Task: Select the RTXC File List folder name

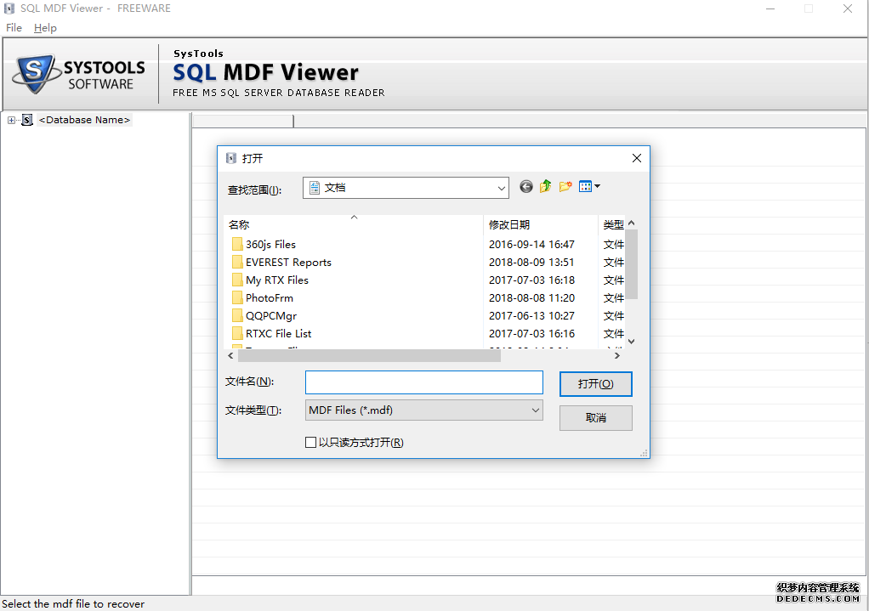Action: [x=278, y=333]
